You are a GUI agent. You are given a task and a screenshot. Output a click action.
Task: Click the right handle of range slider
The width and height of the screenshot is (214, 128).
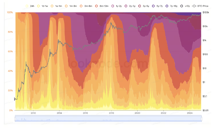(x=201, y=119)
